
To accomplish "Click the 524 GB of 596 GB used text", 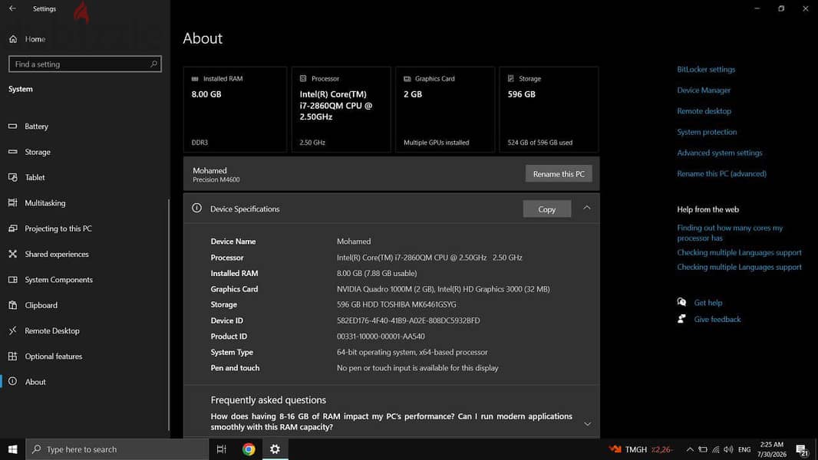I will [540, 143].
